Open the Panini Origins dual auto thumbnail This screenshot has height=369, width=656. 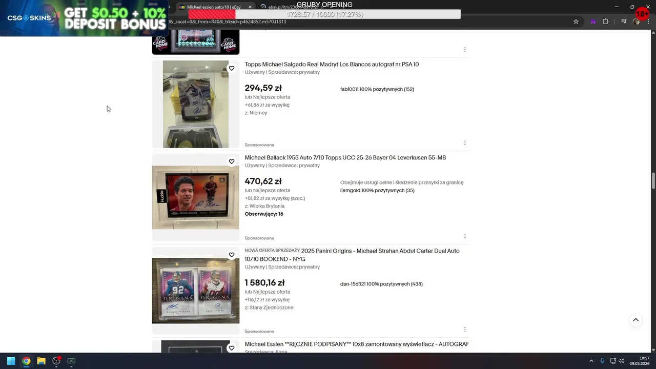pos(196,291)
